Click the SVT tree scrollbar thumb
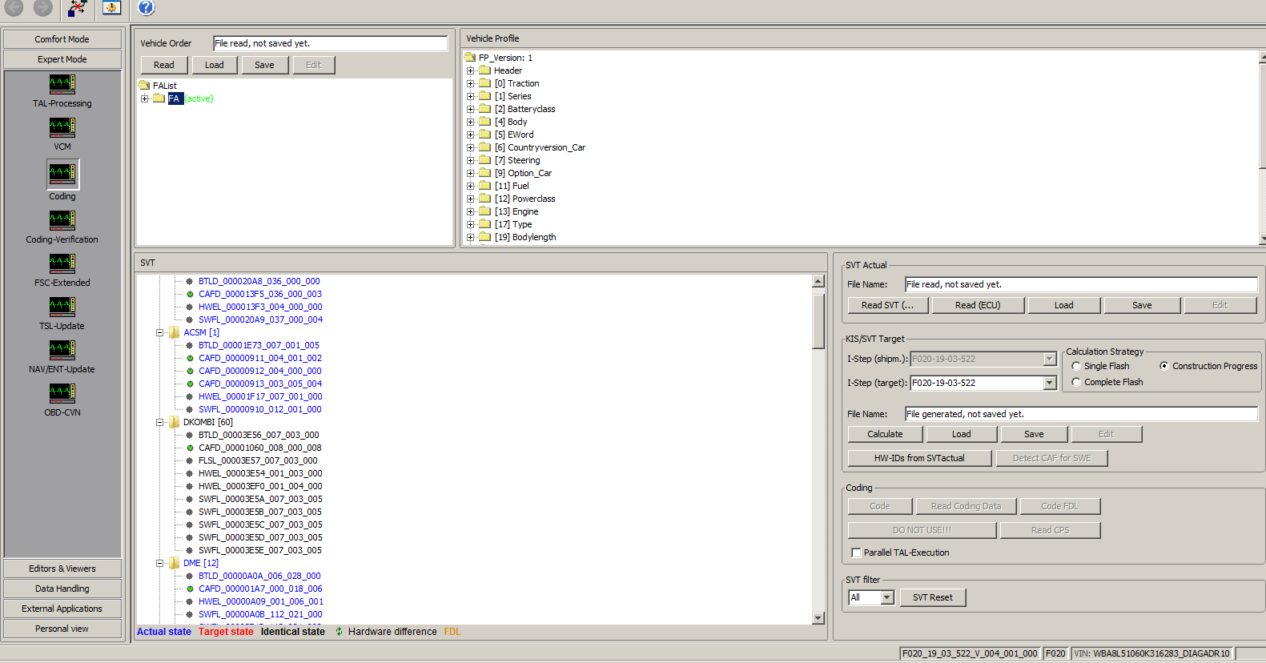This screenshot has height=663, width=1266. coord(818,320)
